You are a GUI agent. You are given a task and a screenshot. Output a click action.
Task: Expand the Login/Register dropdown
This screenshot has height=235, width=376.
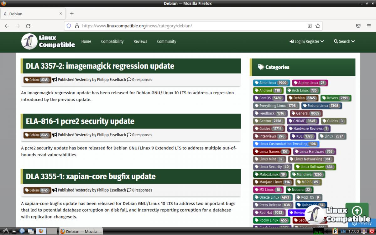pyautogui.click(x=306, y=41)
